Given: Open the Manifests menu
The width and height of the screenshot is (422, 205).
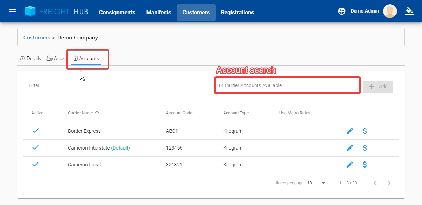Looking at the screenshot, I should coord(159,12).
